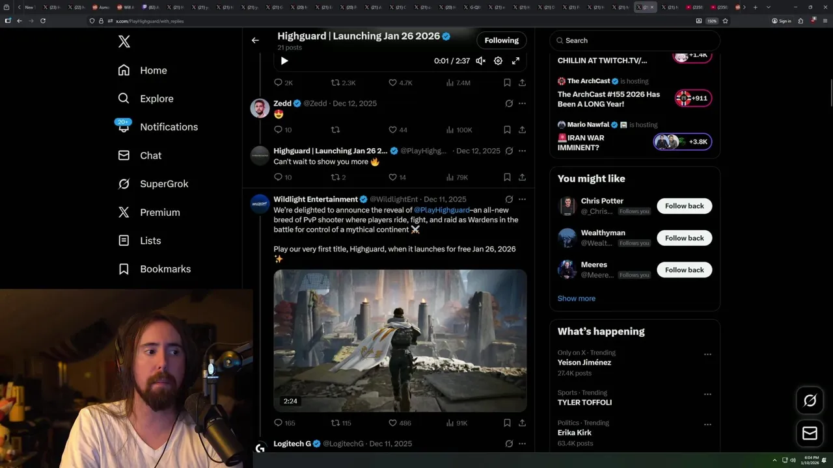Go back with the profile back arrow
833x468 pixels.
click(x=255, y=40)
